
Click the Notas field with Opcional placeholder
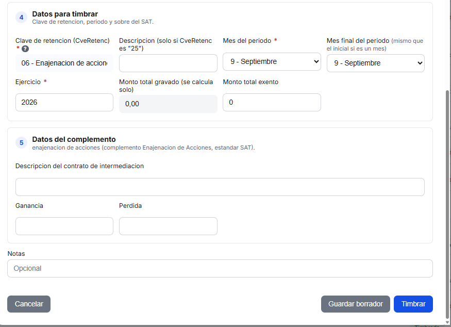coord(220,269)
